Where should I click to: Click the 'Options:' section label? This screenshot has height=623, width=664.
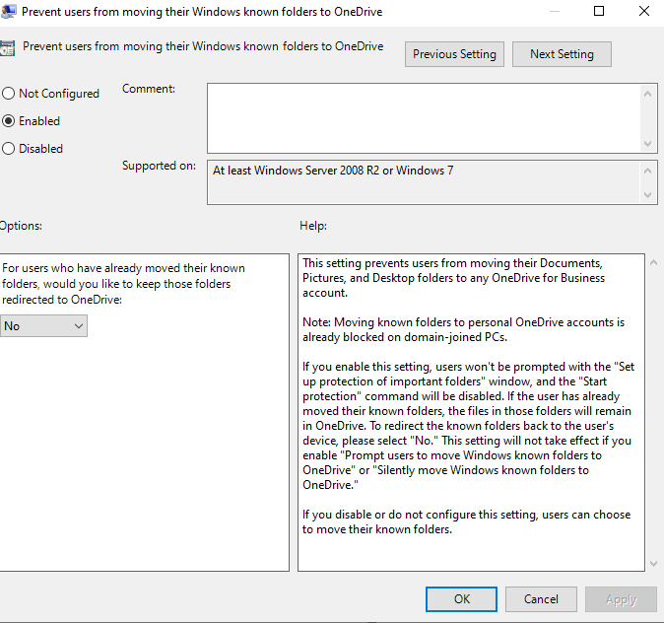[21, 226]
